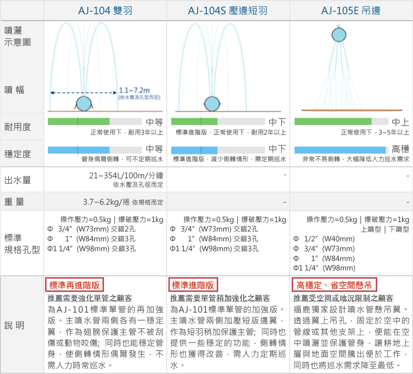Click underlined 推薦需要單管稍加強化之顧客 heading
This screenshot has height=374, width=413.
(x=220, y=298)
